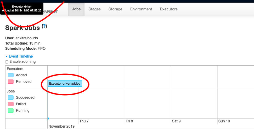Click the Jobs group label in timeline
Image resolution: width=254 pixels, height=131 pixels.
pos(11,91)
